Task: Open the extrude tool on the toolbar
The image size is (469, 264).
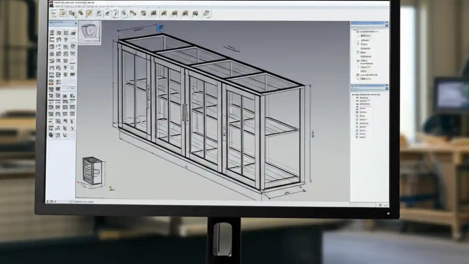Action: (x=90, y=13)
